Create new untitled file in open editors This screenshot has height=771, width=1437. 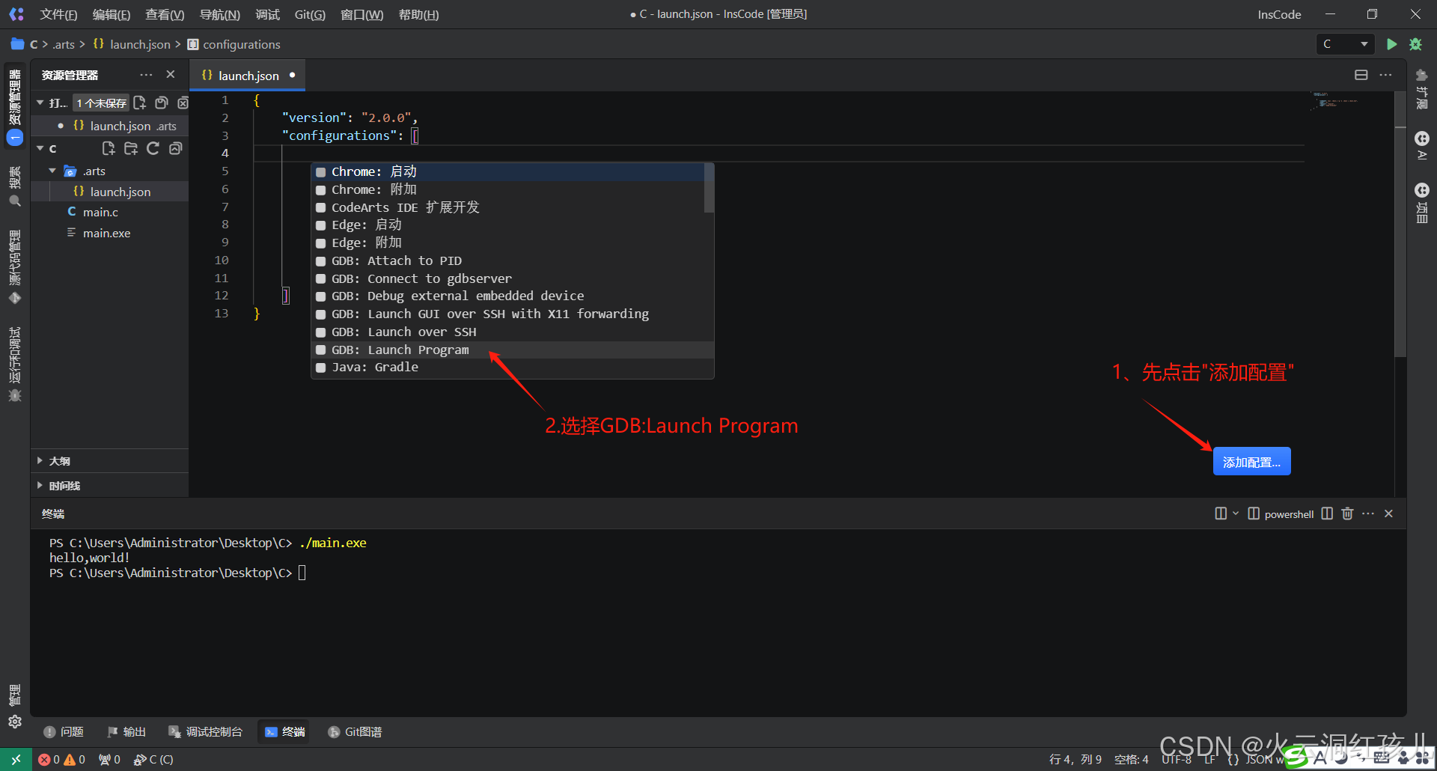point(140,103)
